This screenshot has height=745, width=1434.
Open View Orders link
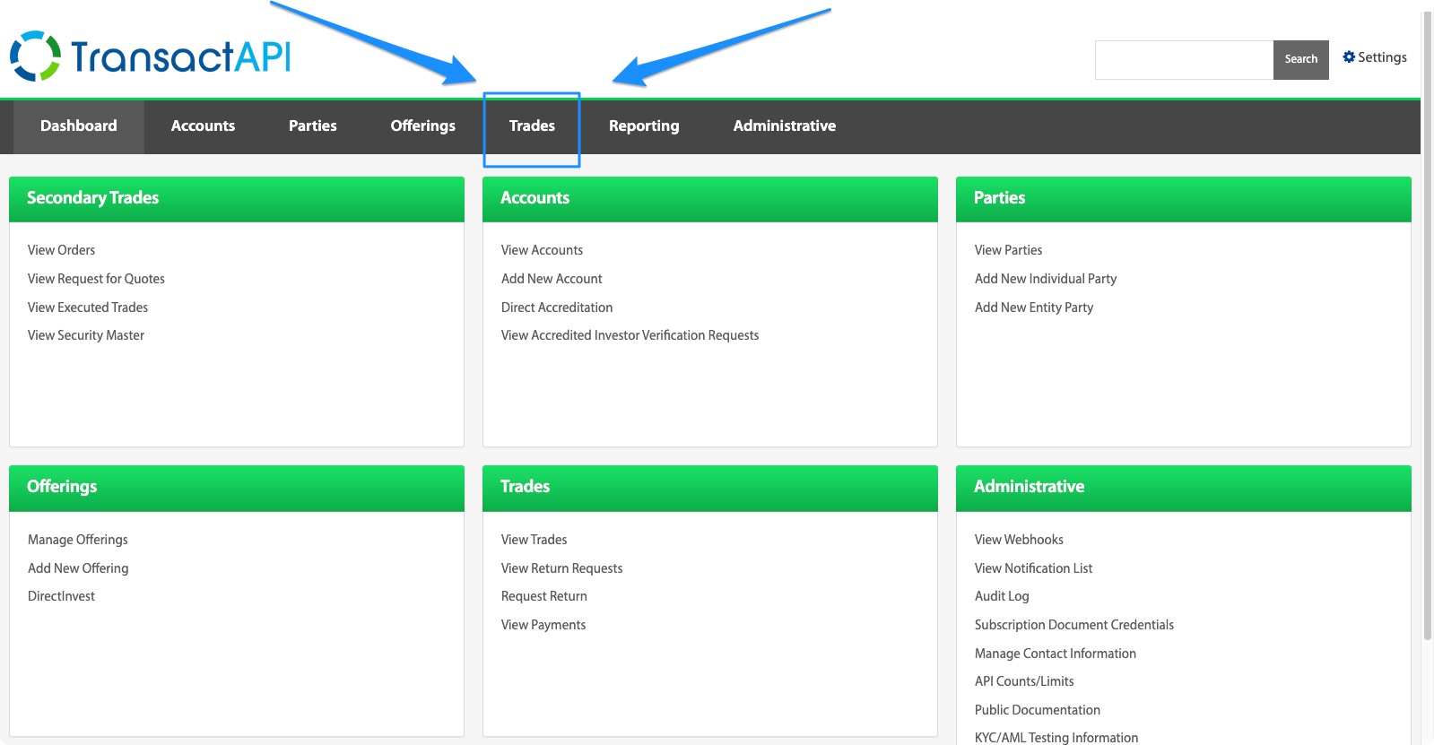click(x=61, y=250)
